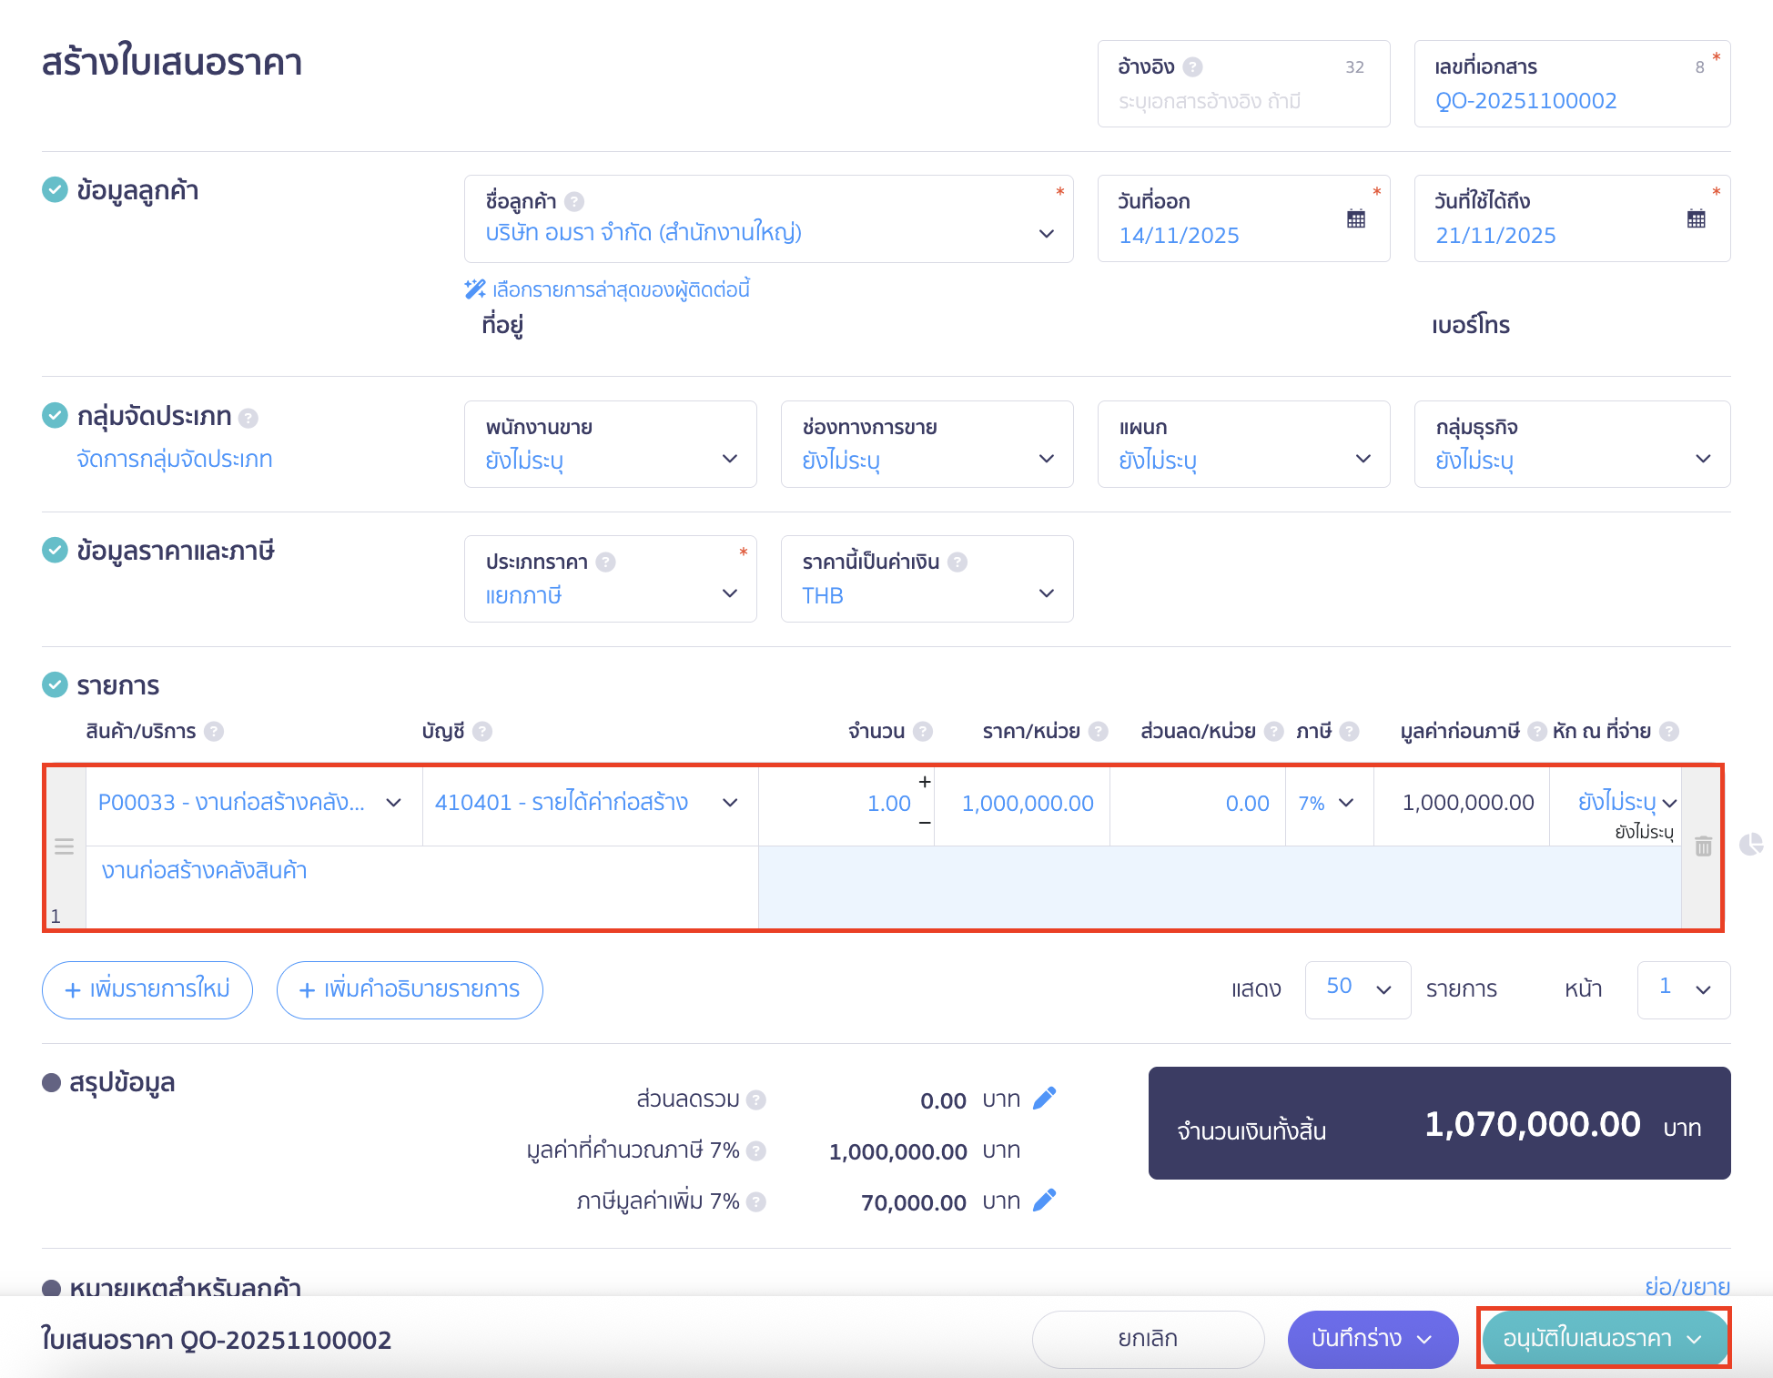This screenshot has width=1773, height=1378.
Task: Click the pencil icon next to VAT 7% amount
Action: (1044, 1201)
